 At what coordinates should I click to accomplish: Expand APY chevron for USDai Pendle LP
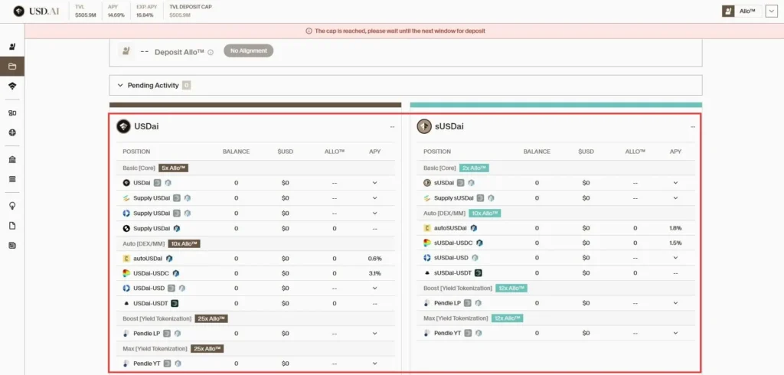[374, 334]
